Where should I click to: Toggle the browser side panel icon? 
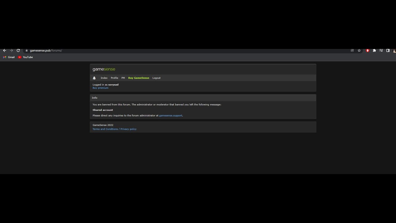(x=388, y=50)
